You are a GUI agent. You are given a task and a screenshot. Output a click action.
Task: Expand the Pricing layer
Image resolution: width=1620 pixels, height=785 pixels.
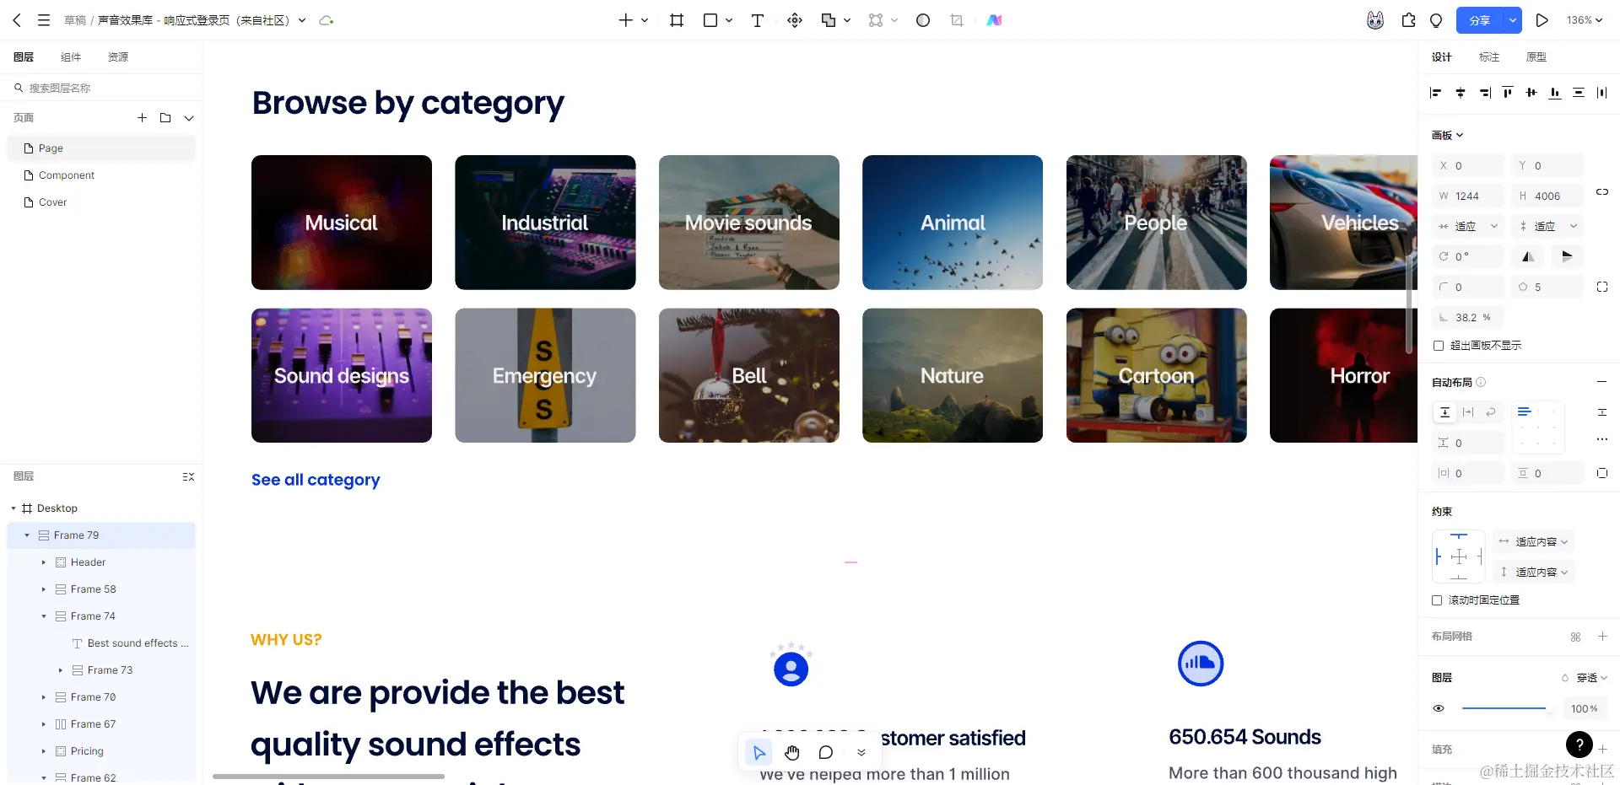[44, 751]
